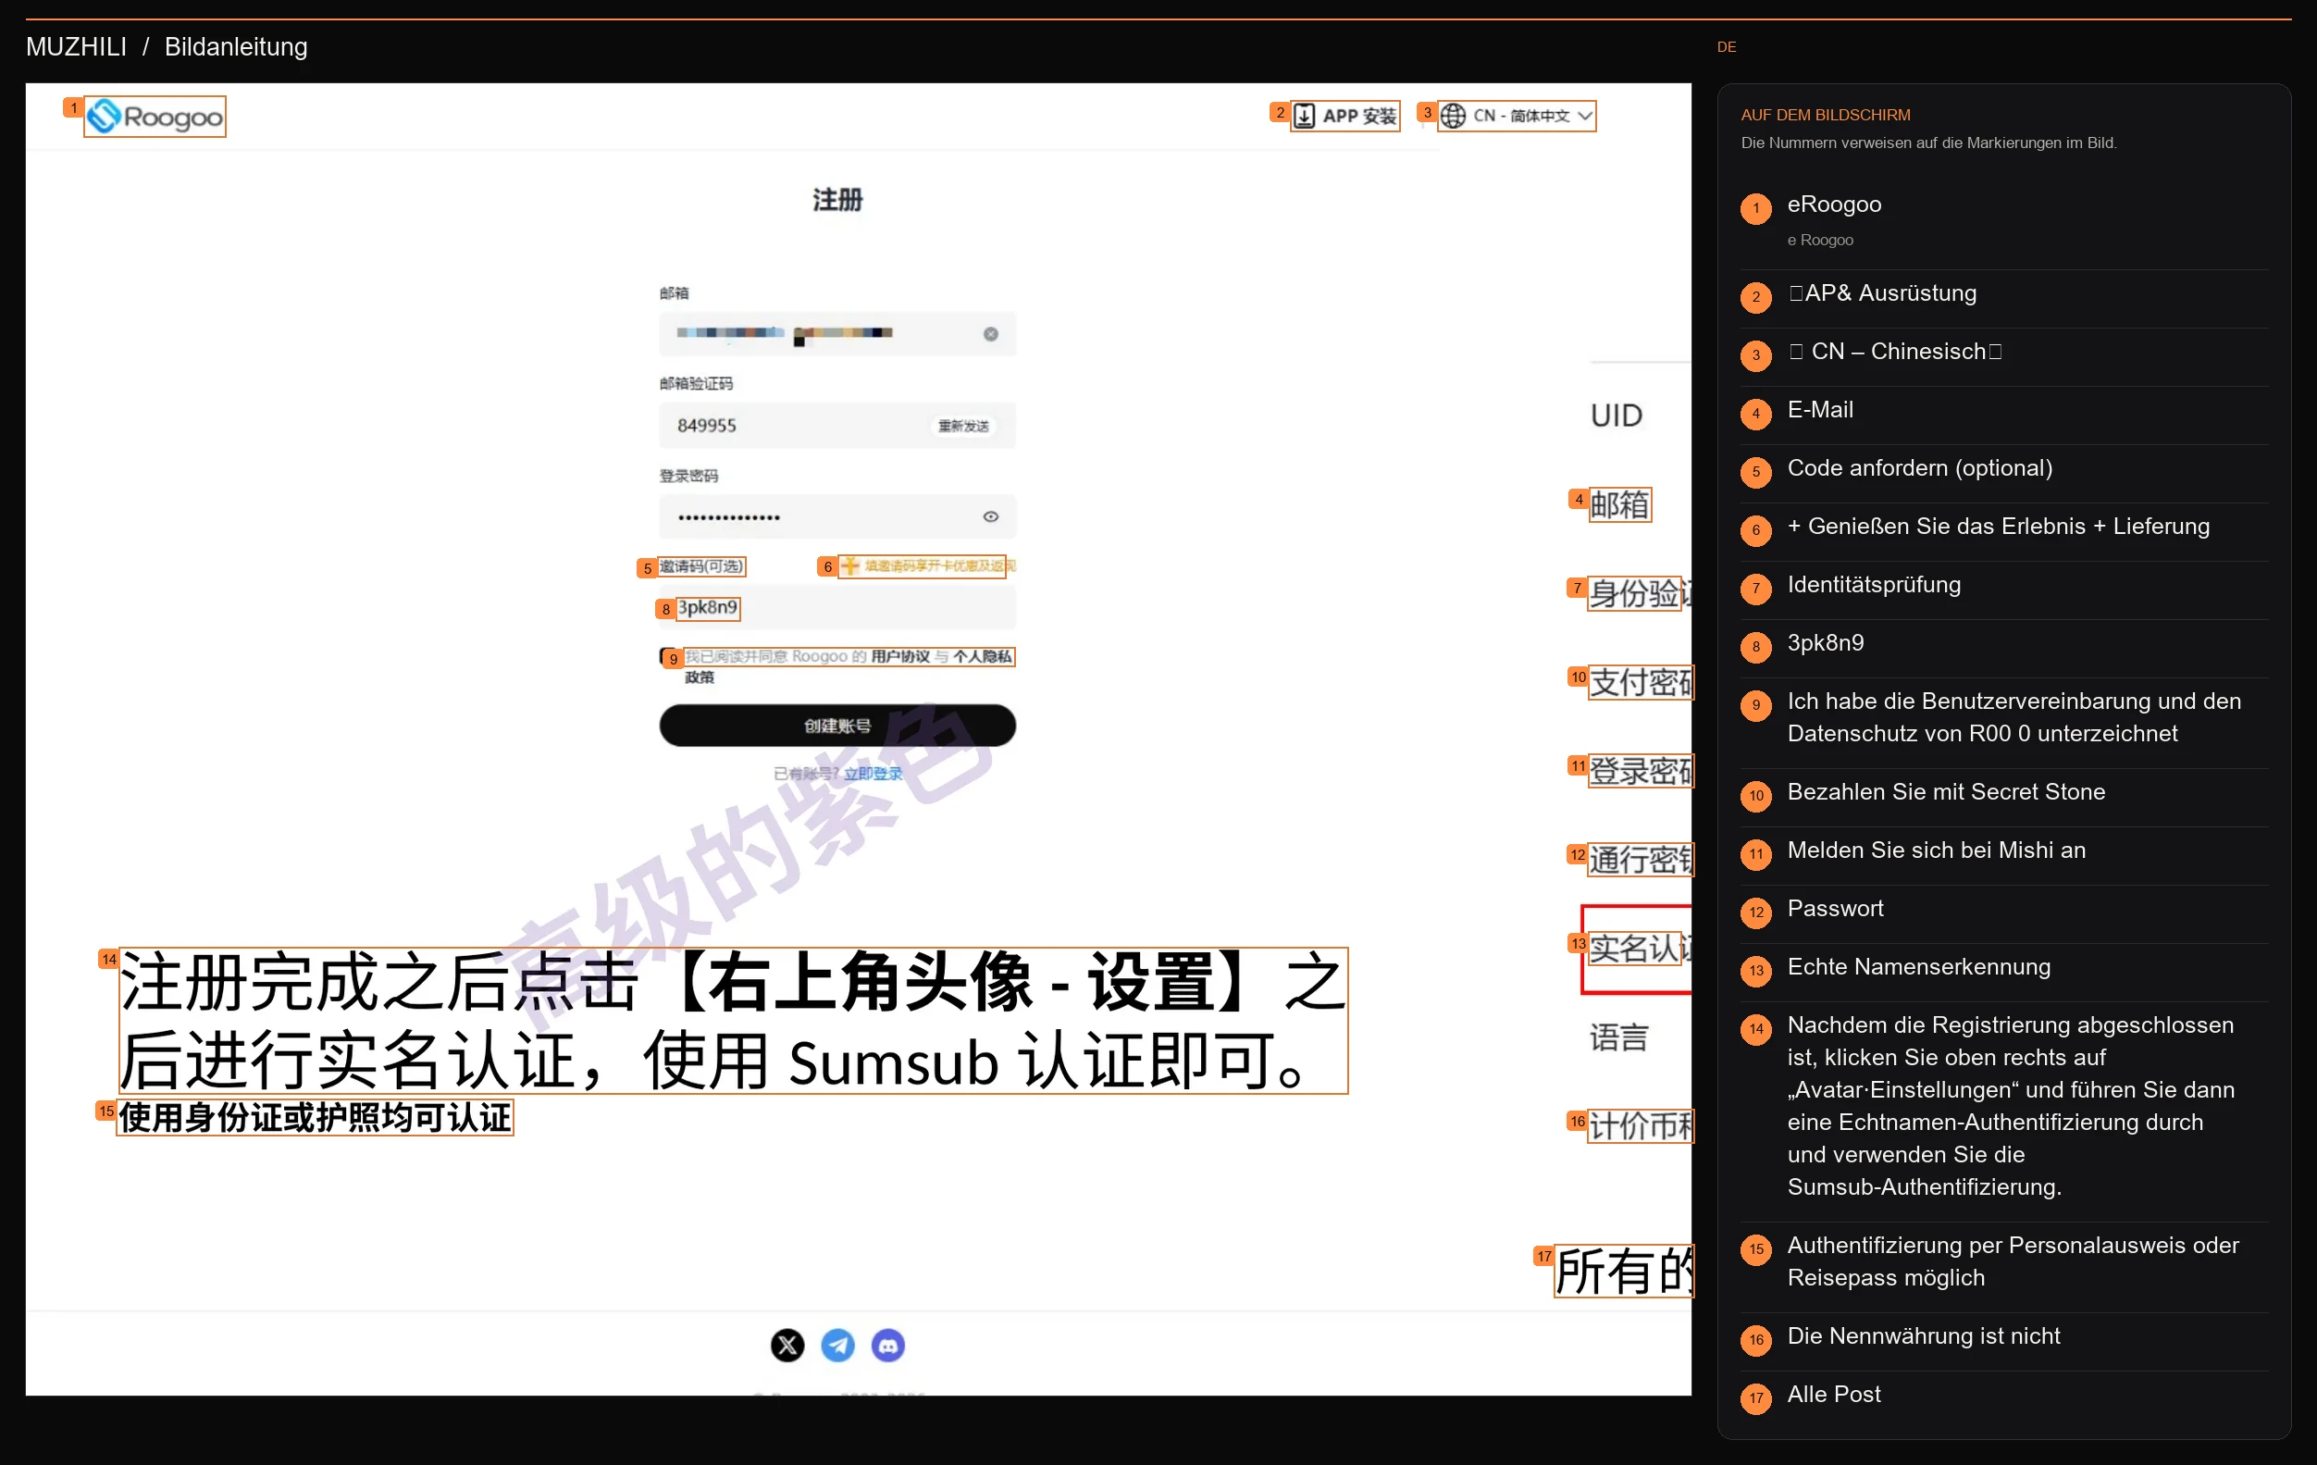Expand the CN - 简体中文 language dropdown
The width and height of the screenshot is (2317, 1465).
(1518, 116)
